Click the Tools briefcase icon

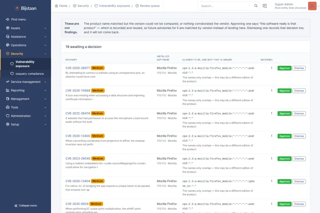pos(7,107)
